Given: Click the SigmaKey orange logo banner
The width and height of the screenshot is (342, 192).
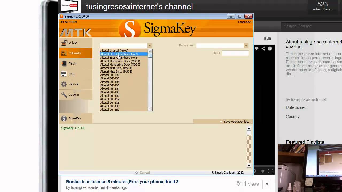Looking at the screenshot, I should pyautogui.click(x=158, y=29).
